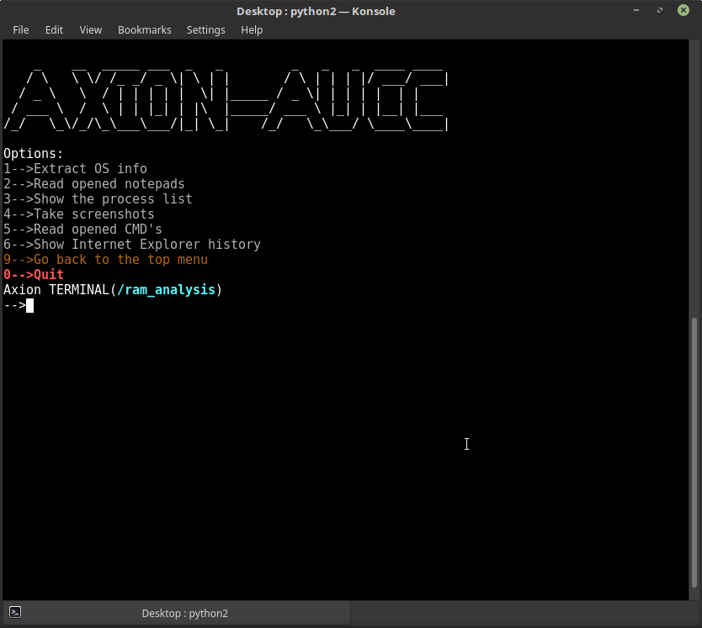Click the 'Options:' heading text
The width and height of the screenshot is (702, 628).
(34, 153)
